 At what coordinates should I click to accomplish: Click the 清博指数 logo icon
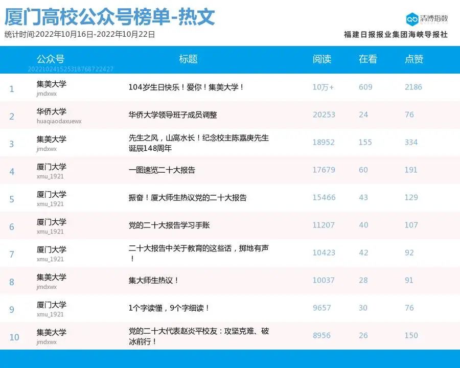[x=412, y=19]
